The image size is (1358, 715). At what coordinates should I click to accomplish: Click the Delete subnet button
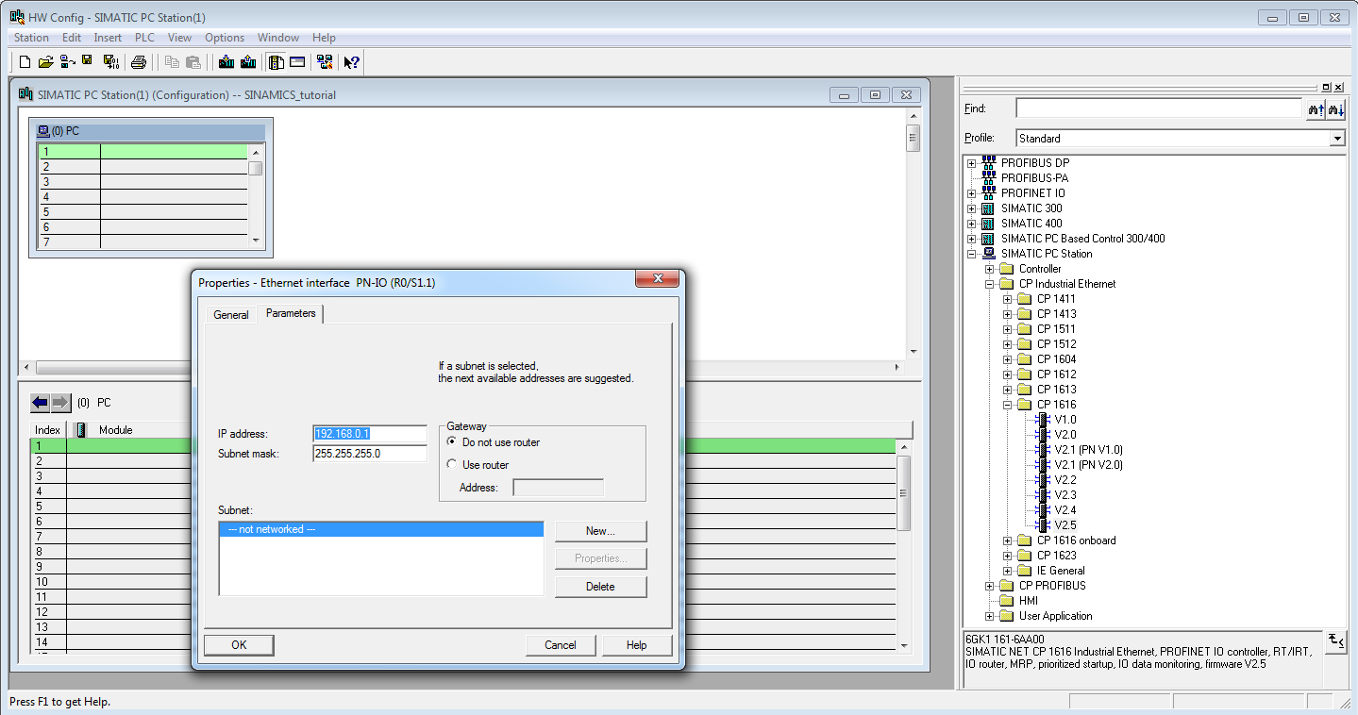[x=600, y=587]
